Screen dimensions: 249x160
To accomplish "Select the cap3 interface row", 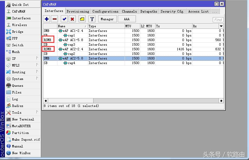I will [133, 44].
